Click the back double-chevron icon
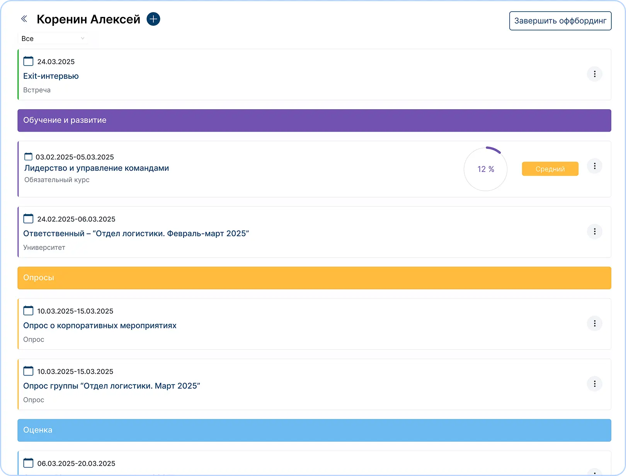The image size is (626, 476). (24, 19)
